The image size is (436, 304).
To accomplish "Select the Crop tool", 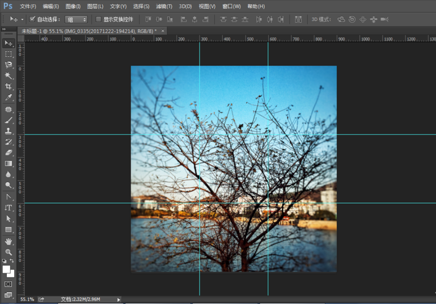I will pyautogui.click(x=9, y=87).
